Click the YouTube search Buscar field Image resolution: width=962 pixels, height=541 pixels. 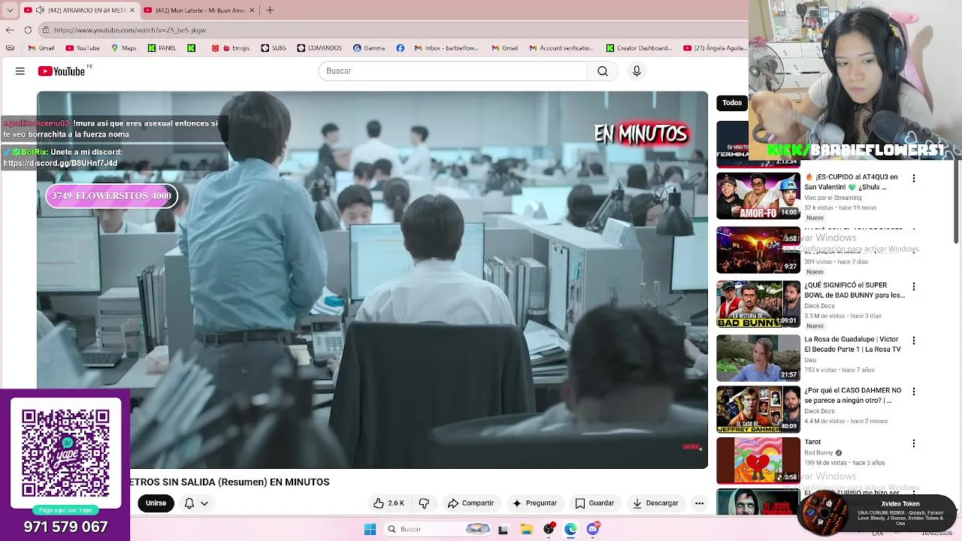452,71
